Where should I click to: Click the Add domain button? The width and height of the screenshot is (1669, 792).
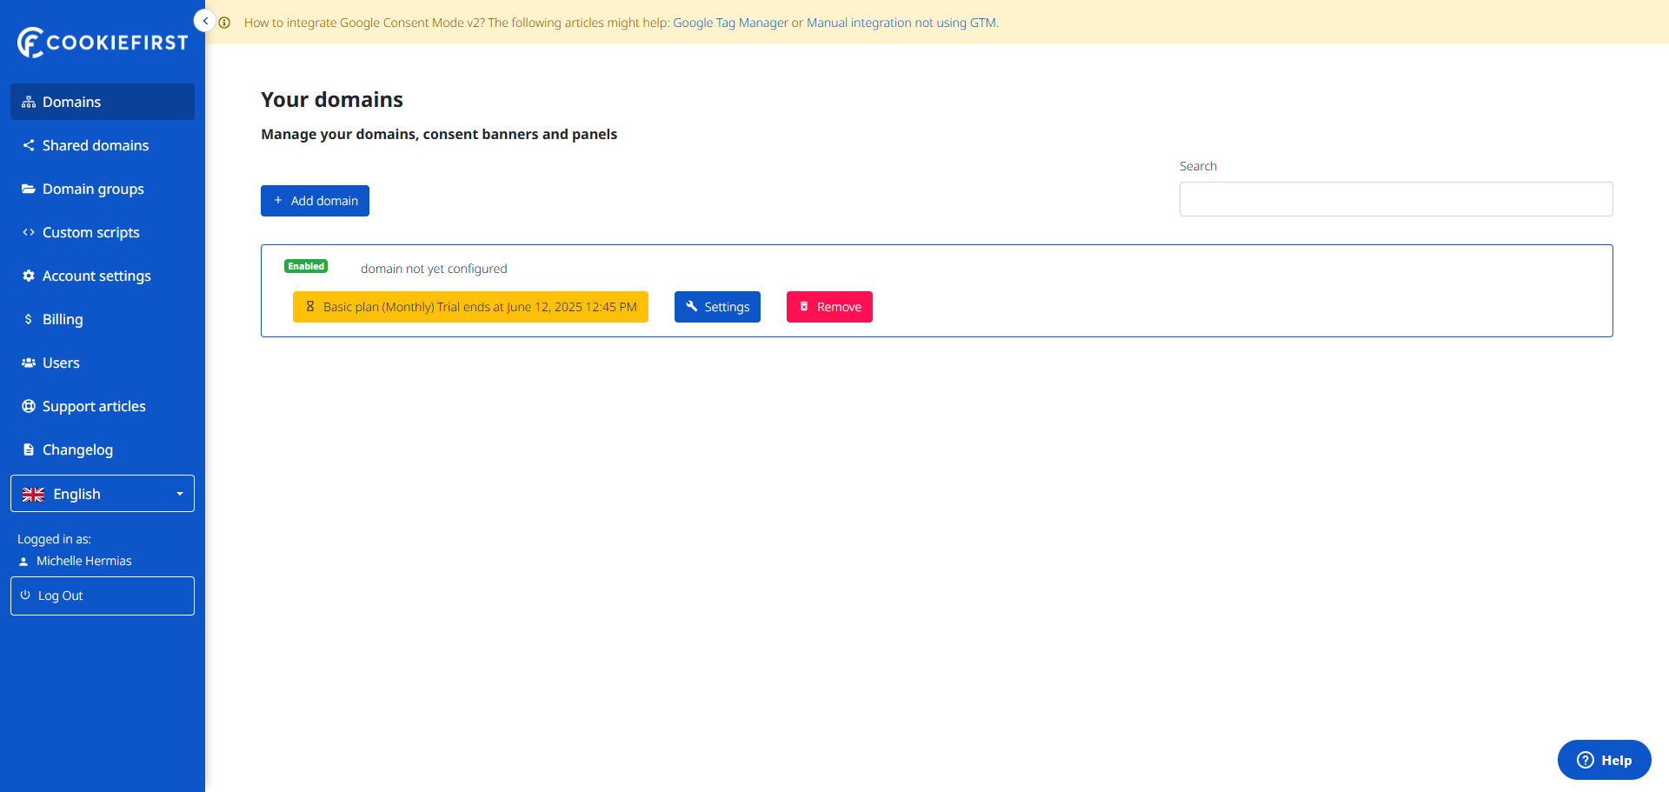(315, 201)
